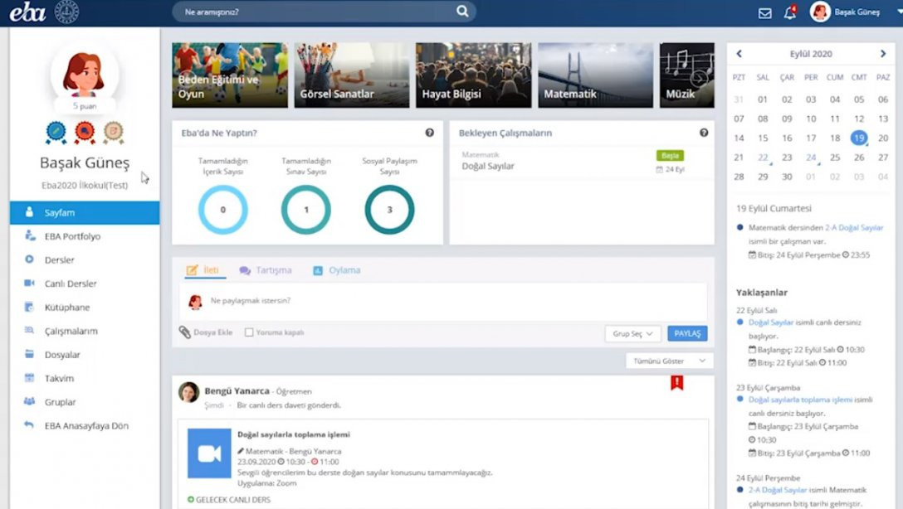
Task: Enable the Yoruma kapalı checkbox
Action: coord(249,332)
